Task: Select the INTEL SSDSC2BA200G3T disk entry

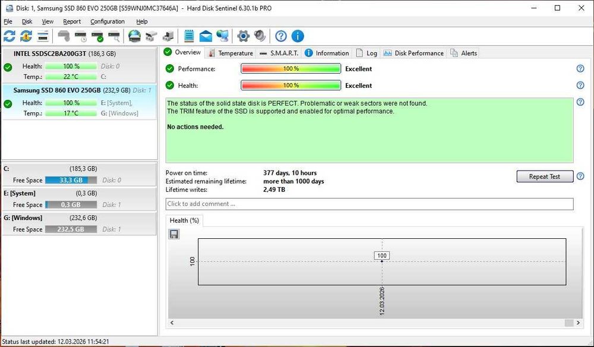Action: click(x=79, y=65)
